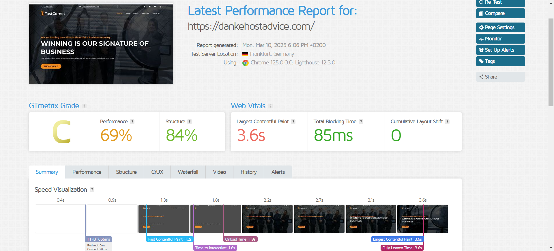Viewport: 554px width, 251px height.
Task: Click the Frankfurt, Germany location text
Action: 272,54
